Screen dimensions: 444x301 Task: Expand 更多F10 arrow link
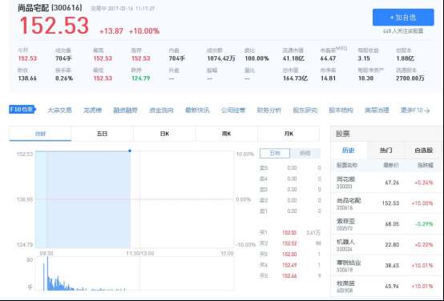click(415, 110)
